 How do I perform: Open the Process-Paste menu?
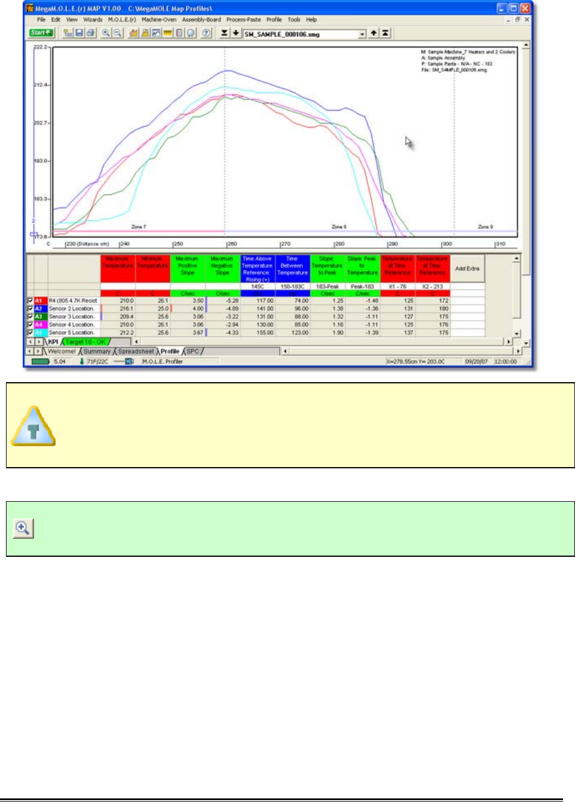point(243,20)
